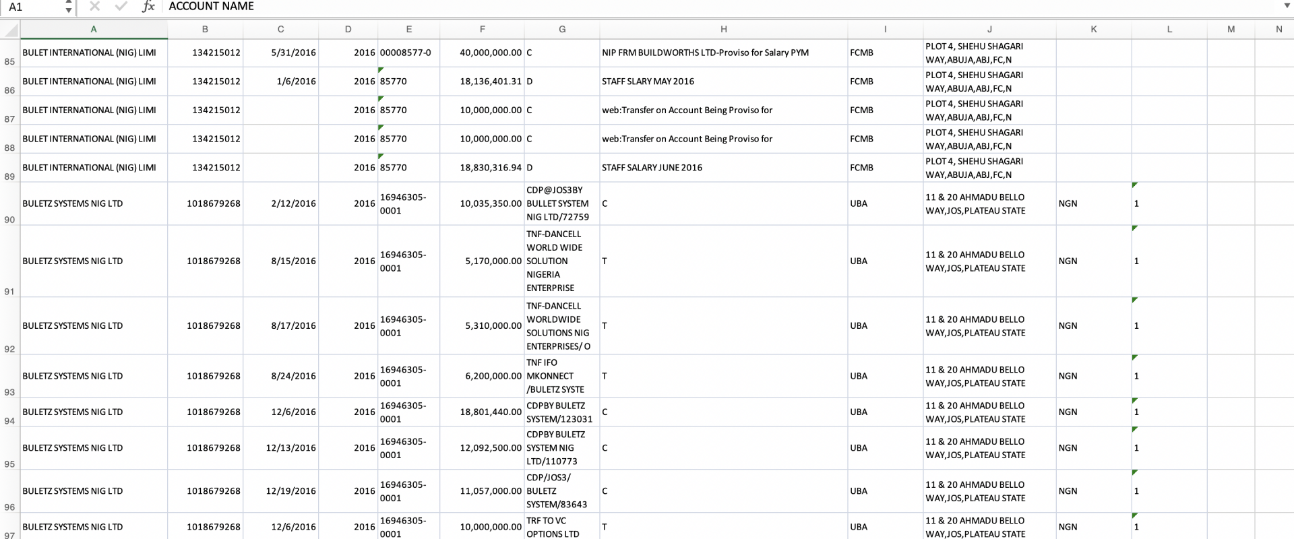1294x539 pixels.
Task: Click amount 18,136,401.31
Action: click(x=482, y=82)
